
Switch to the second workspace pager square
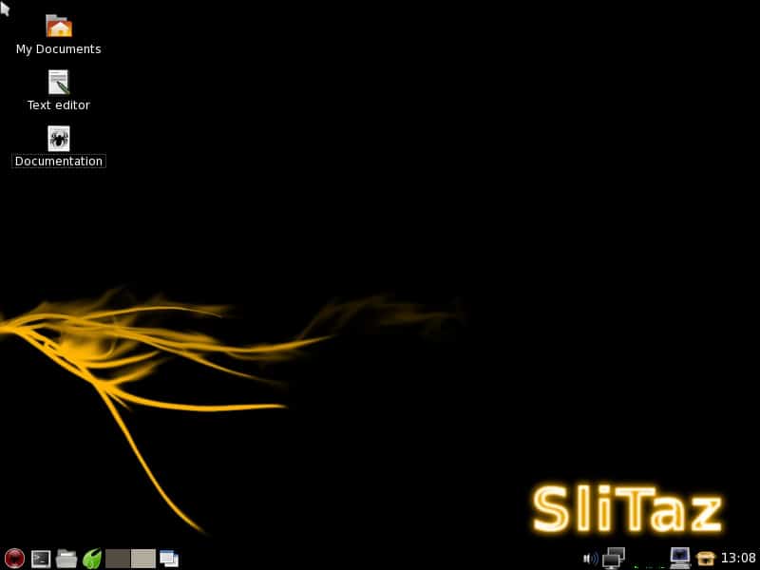142,557
